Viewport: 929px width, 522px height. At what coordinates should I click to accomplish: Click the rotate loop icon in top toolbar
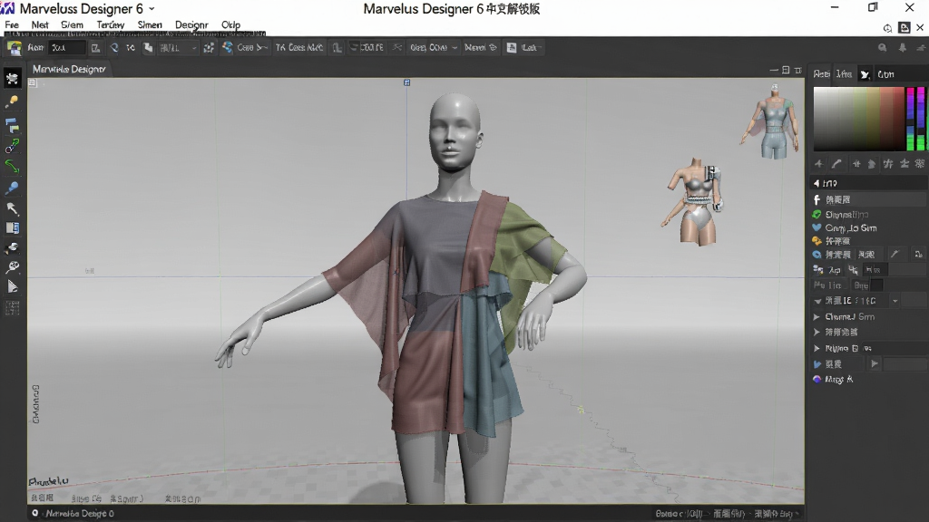(113, 47)
